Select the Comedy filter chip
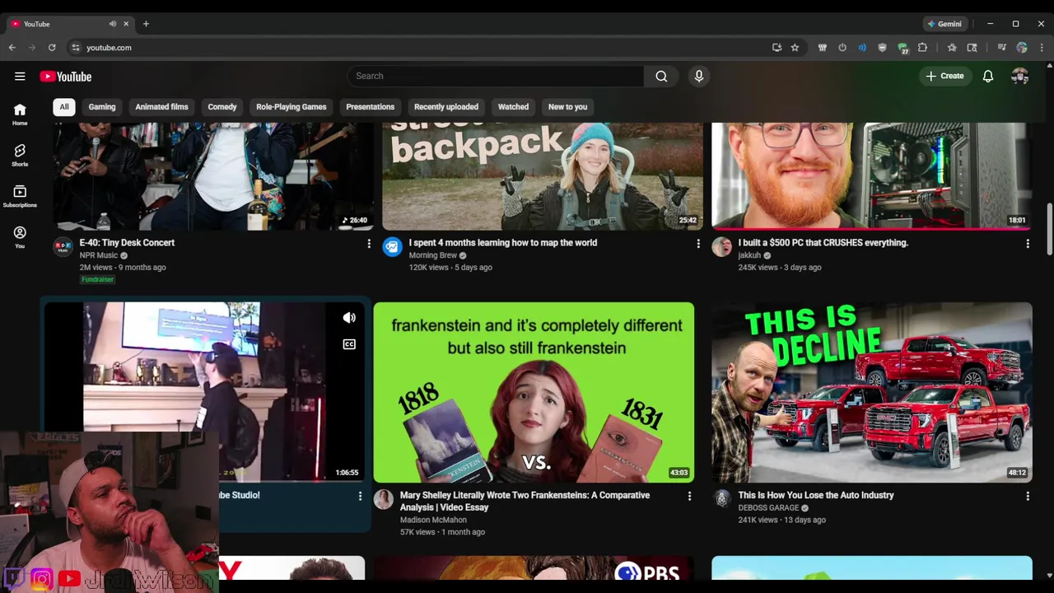Image resolution: width=1054 pixels, height=593 pixels. (x=222, y=107)
